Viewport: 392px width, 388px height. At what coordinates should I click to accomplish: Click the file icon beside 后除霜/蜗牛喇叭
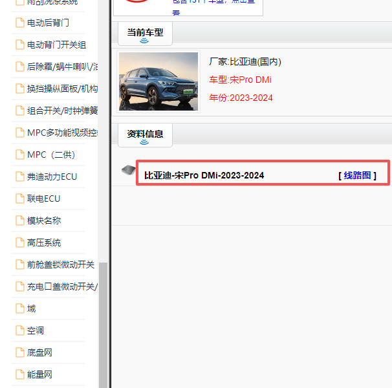(20, 67)
